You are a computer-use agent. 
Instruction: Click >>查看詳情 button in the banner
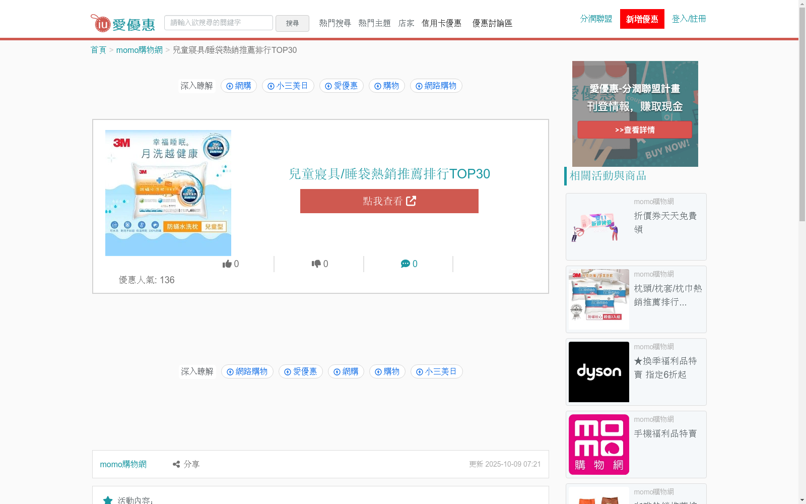coord(635,130)
